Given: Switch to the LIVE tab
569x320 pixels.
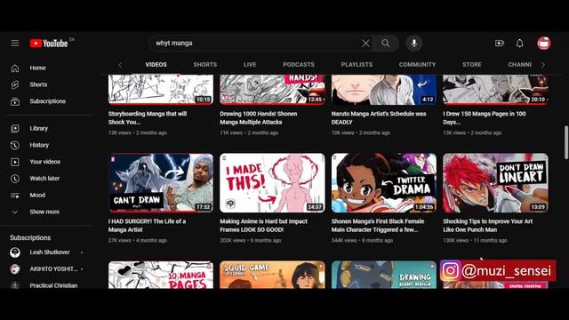Looking at the screenshot, I should tap(250, 65).
